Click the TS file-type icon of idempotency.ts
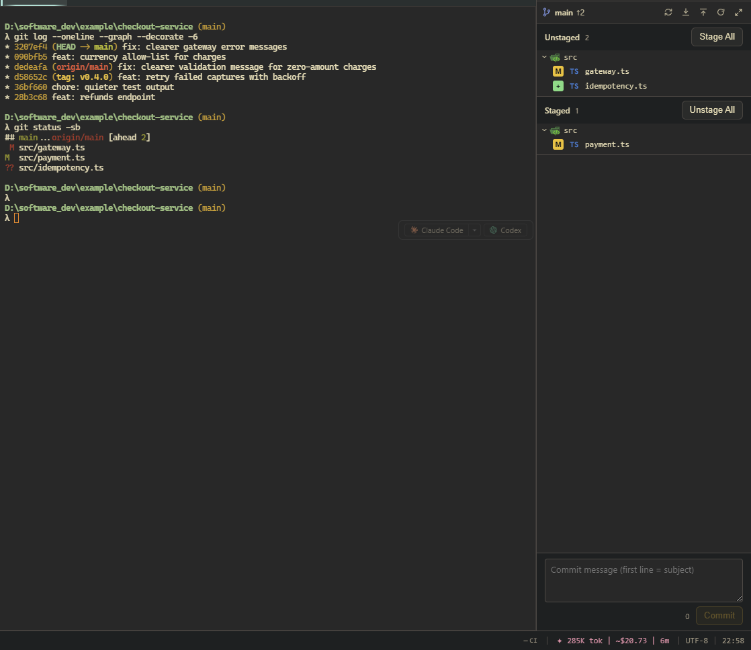Image resolution: width=751 pixels, height=650 pixels. (574, 86)
